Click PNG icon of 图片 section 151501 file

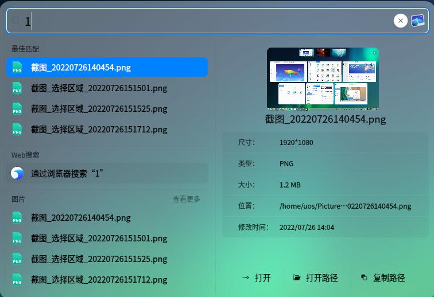pos(17,238)
